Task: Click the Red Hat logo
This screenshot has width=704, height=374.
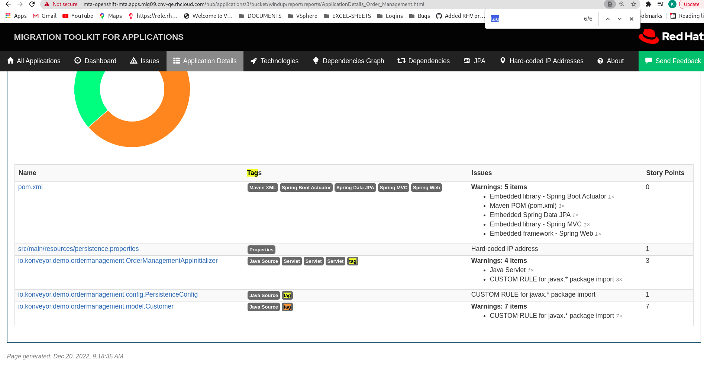Action: click(x=671, y=36)
